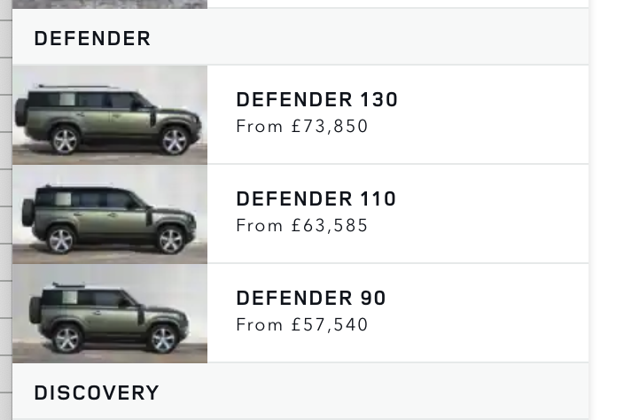Click the roof rack on Defender 90 image
The image size is (624, 420).
point(68,285)
